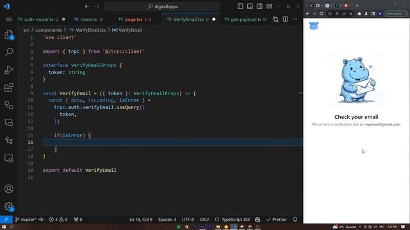
Task: Click 'components' in the breadcrumb path
Action: point(49,30)
